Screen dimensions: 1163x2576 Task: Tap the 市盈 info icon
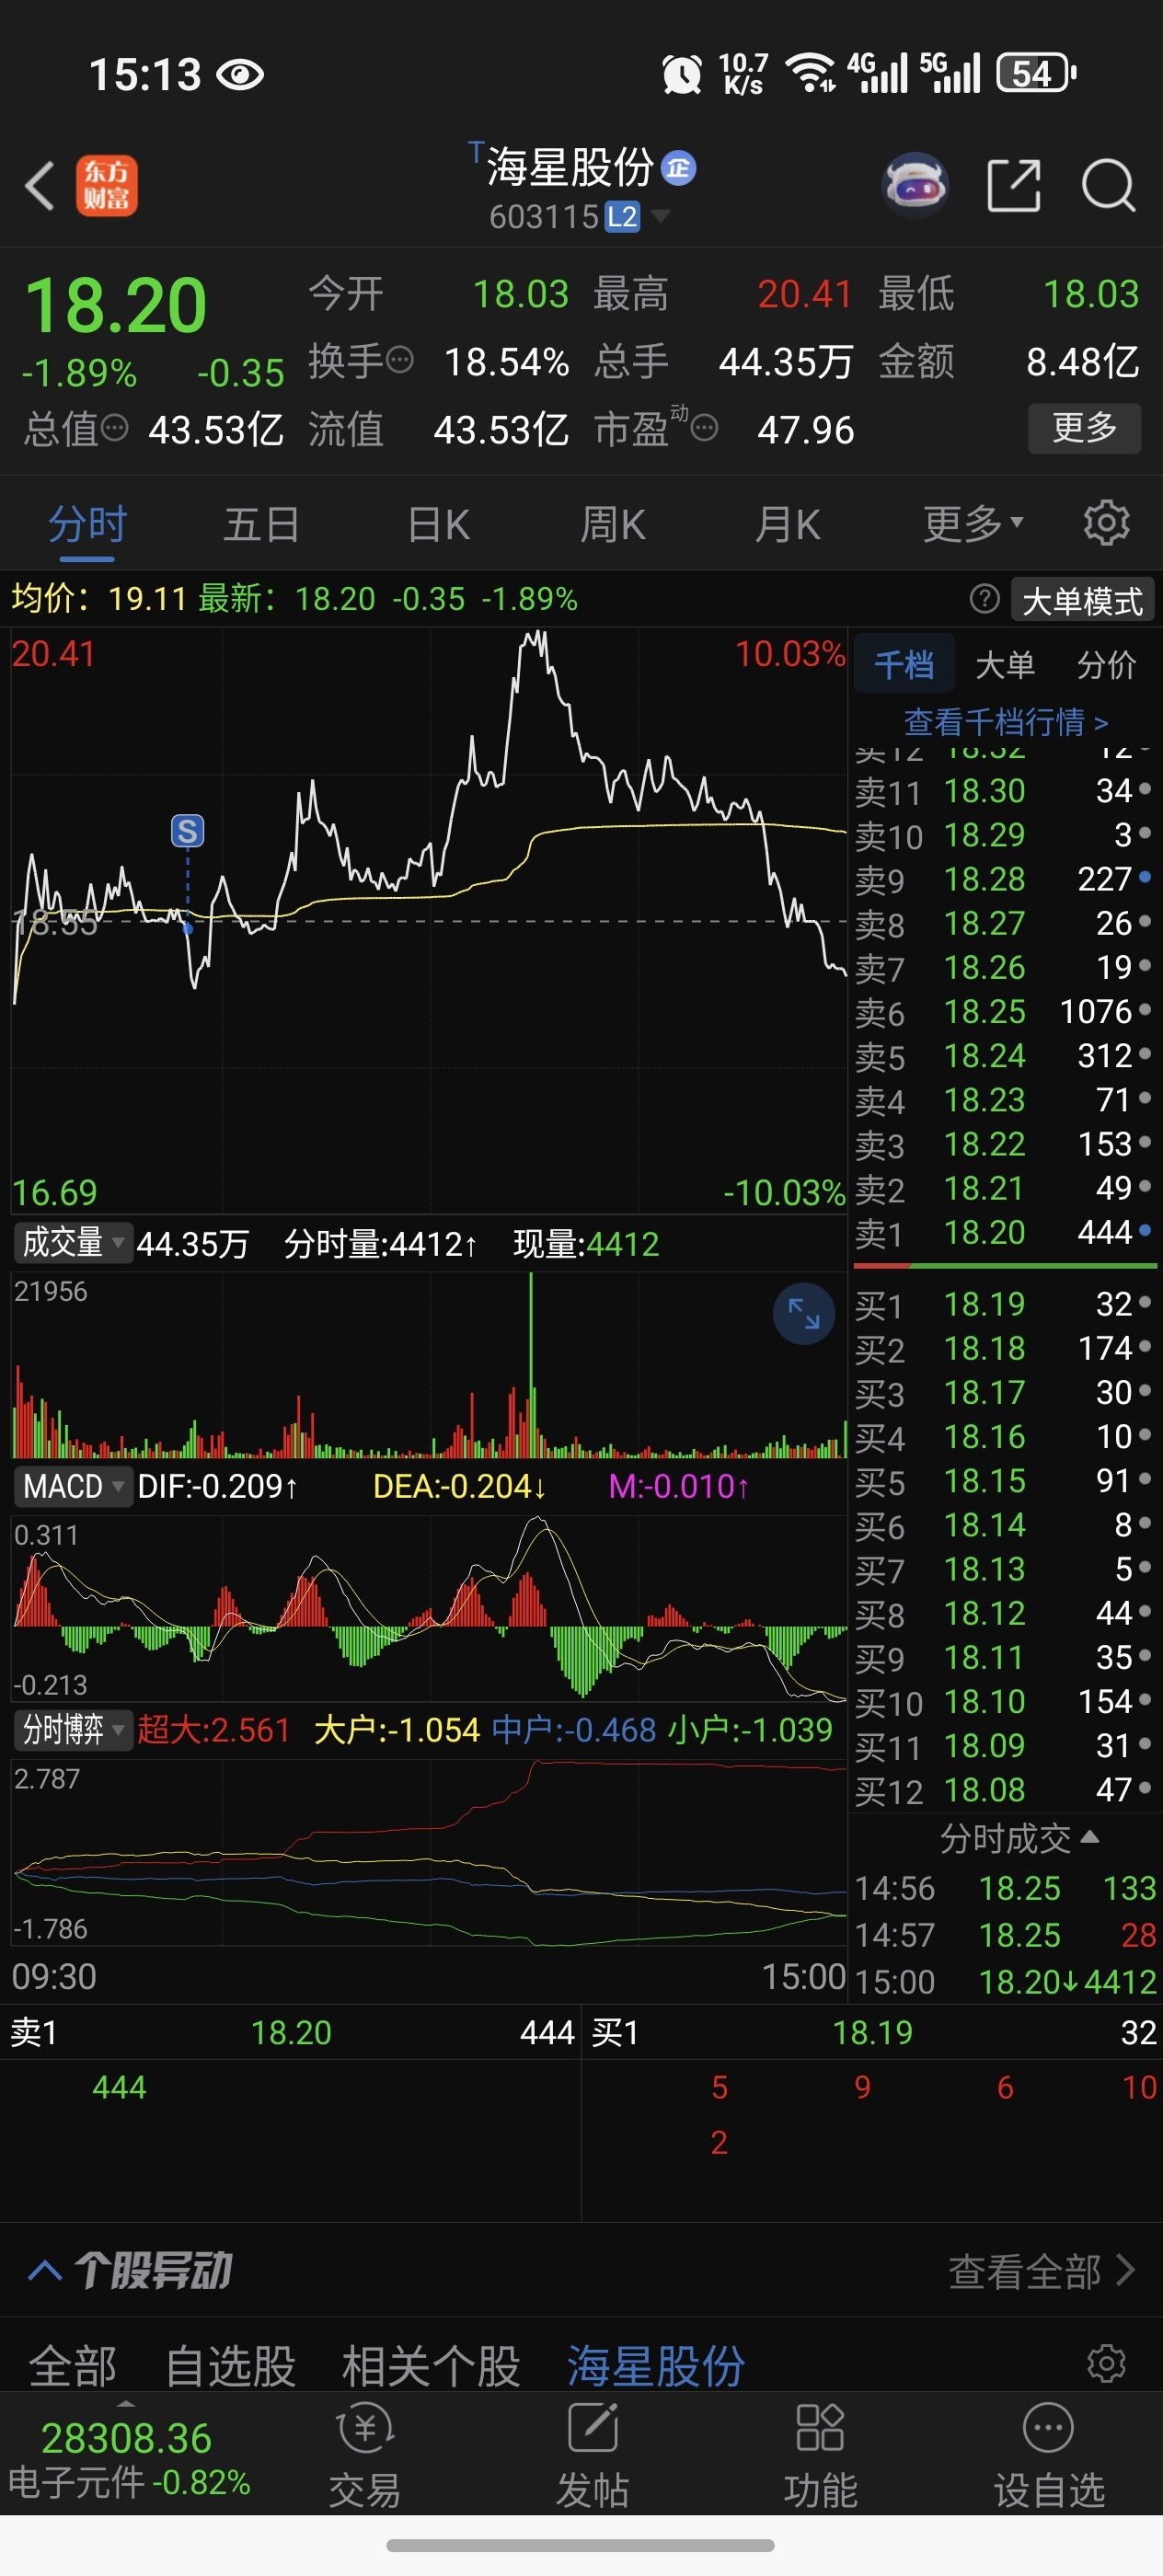click(x=704, y=429)
